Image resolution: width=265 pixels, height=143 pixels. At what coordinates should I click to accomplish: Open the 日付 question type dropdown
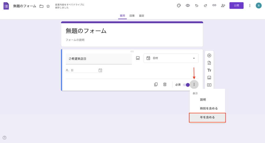tap(171, 58)
